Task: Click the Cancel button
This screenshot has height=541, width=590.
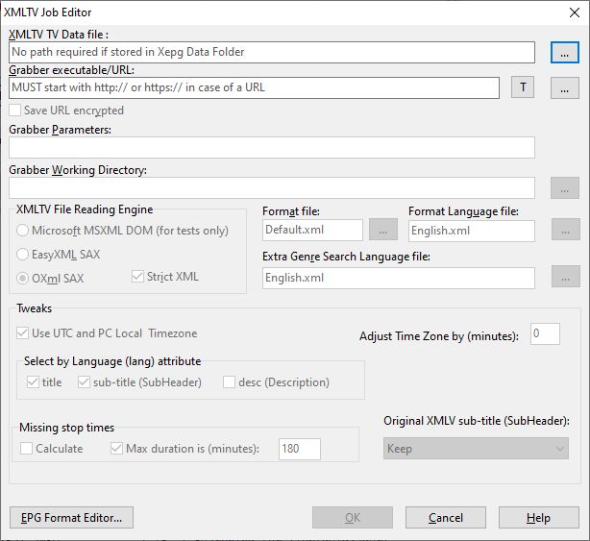Action: click(x=445, y=518)
